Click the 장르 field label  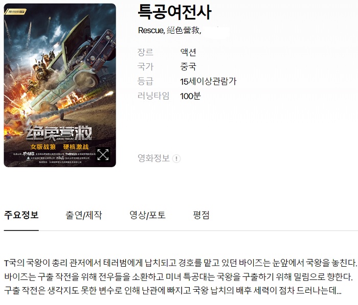pyautogui.click(x=145, y=52)
